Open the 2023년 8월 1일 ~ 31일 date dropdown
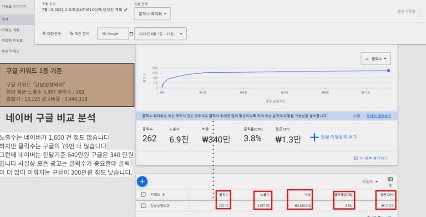The height and width of the screenshot is (217, 426). (160, 34)
